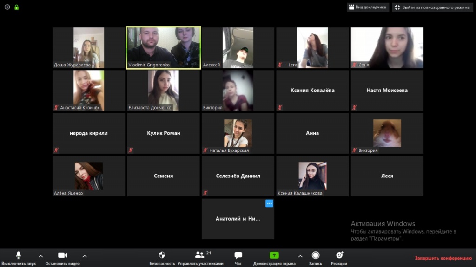476x267 pixels.
Task: Select Алёна Яценко participant tile
Action: [x=89, y=176]
